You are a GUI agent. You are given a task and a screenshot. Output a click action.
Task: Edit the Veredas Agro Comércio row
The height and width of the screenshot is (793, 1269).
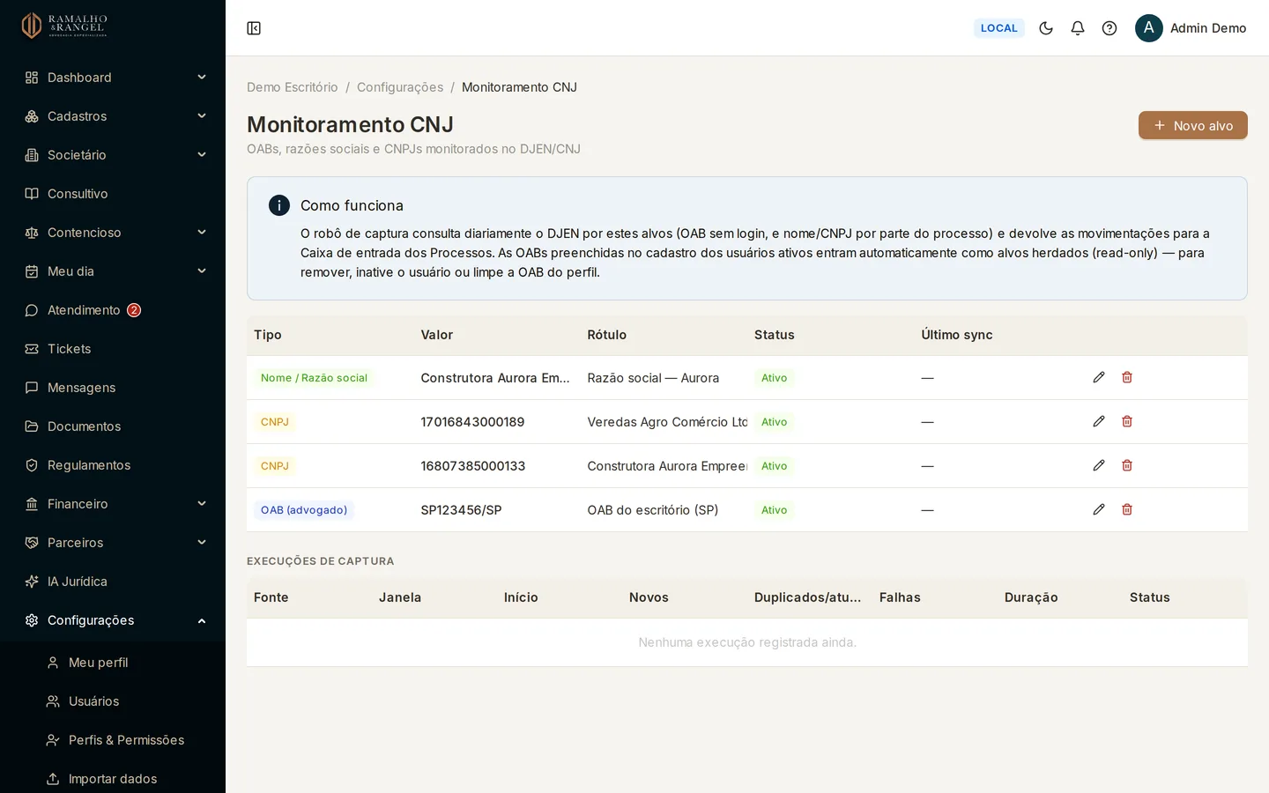pos(1099,421)
